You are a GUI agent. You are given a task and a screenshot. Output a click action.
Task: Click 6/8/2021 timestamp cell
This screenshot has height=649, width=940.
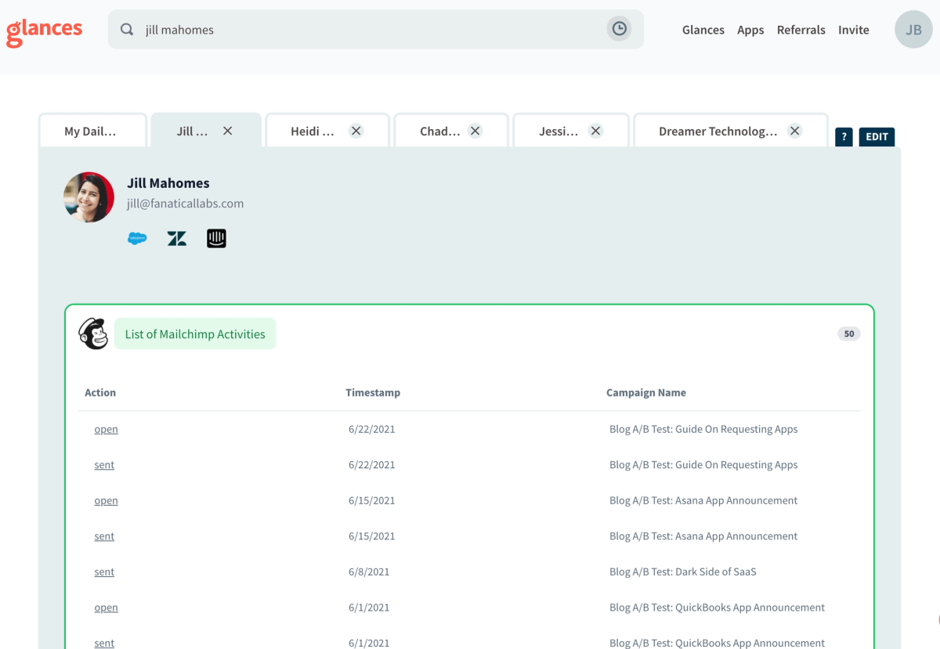point(369,571)
